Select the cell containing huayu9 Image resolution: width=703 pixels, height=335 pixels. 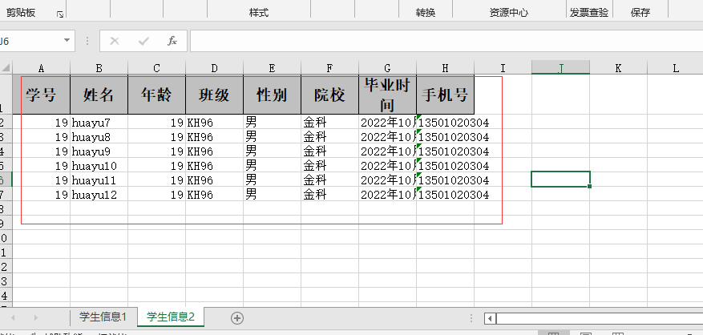coord(99,151)
